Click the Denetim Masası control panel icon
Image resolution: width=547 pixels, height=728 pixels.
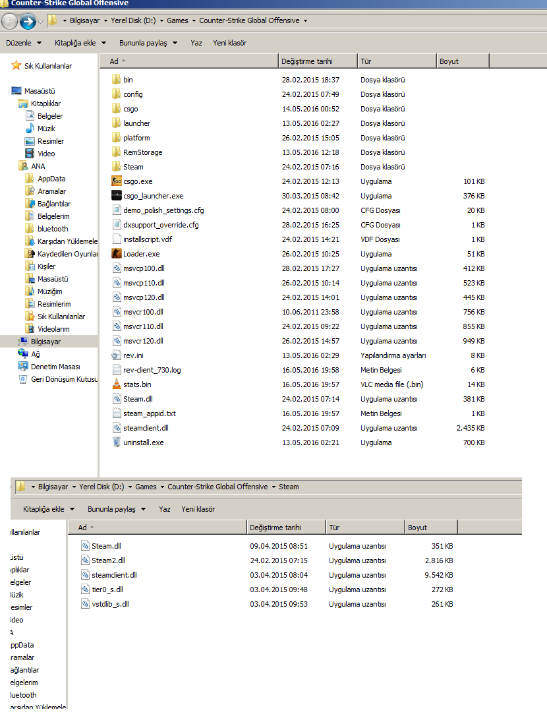pyautogui.click(x=22, y=367)
